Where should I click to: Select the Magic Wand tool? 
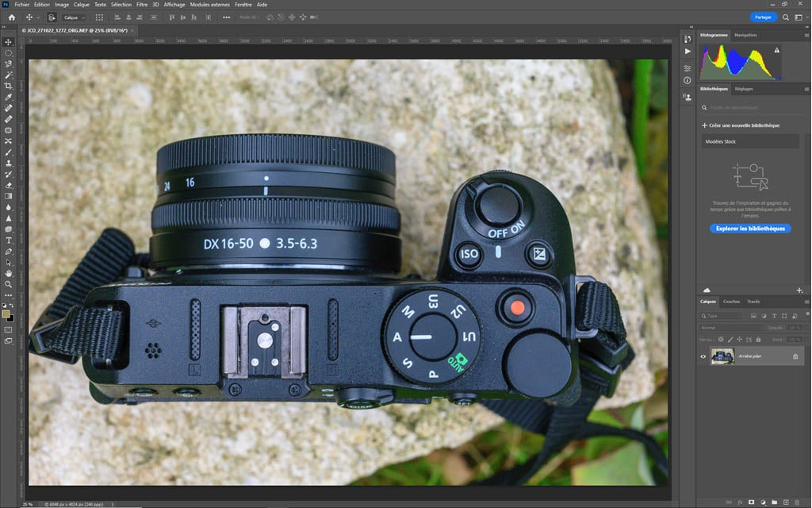pos(9,75)
